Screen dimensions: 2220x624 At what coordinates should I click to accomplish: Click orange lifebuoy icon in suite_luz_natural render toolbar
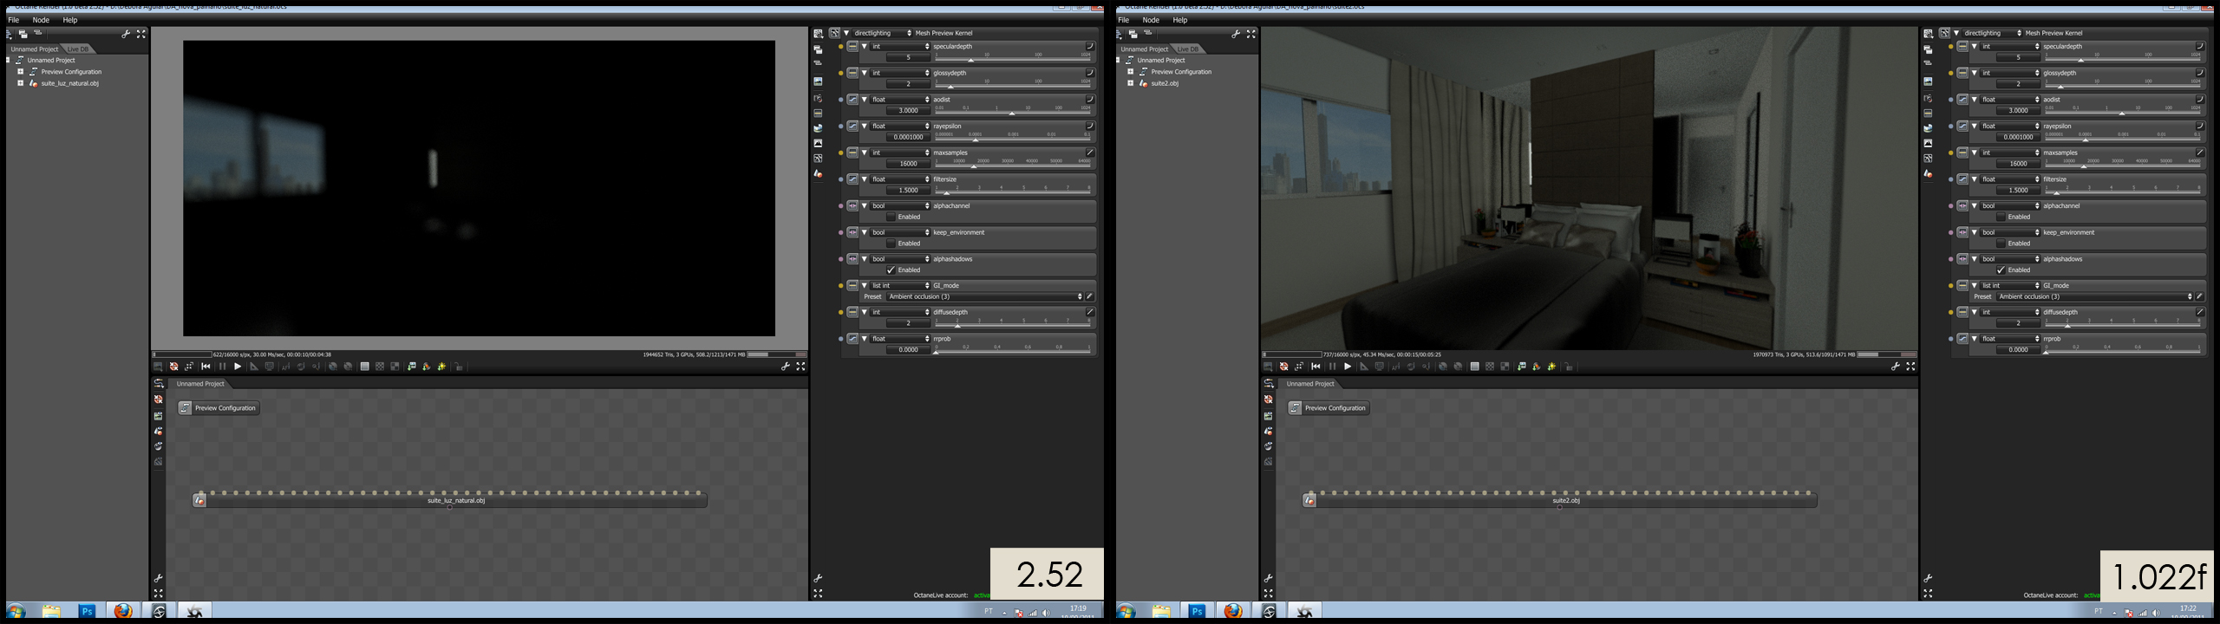pos(174,367)
